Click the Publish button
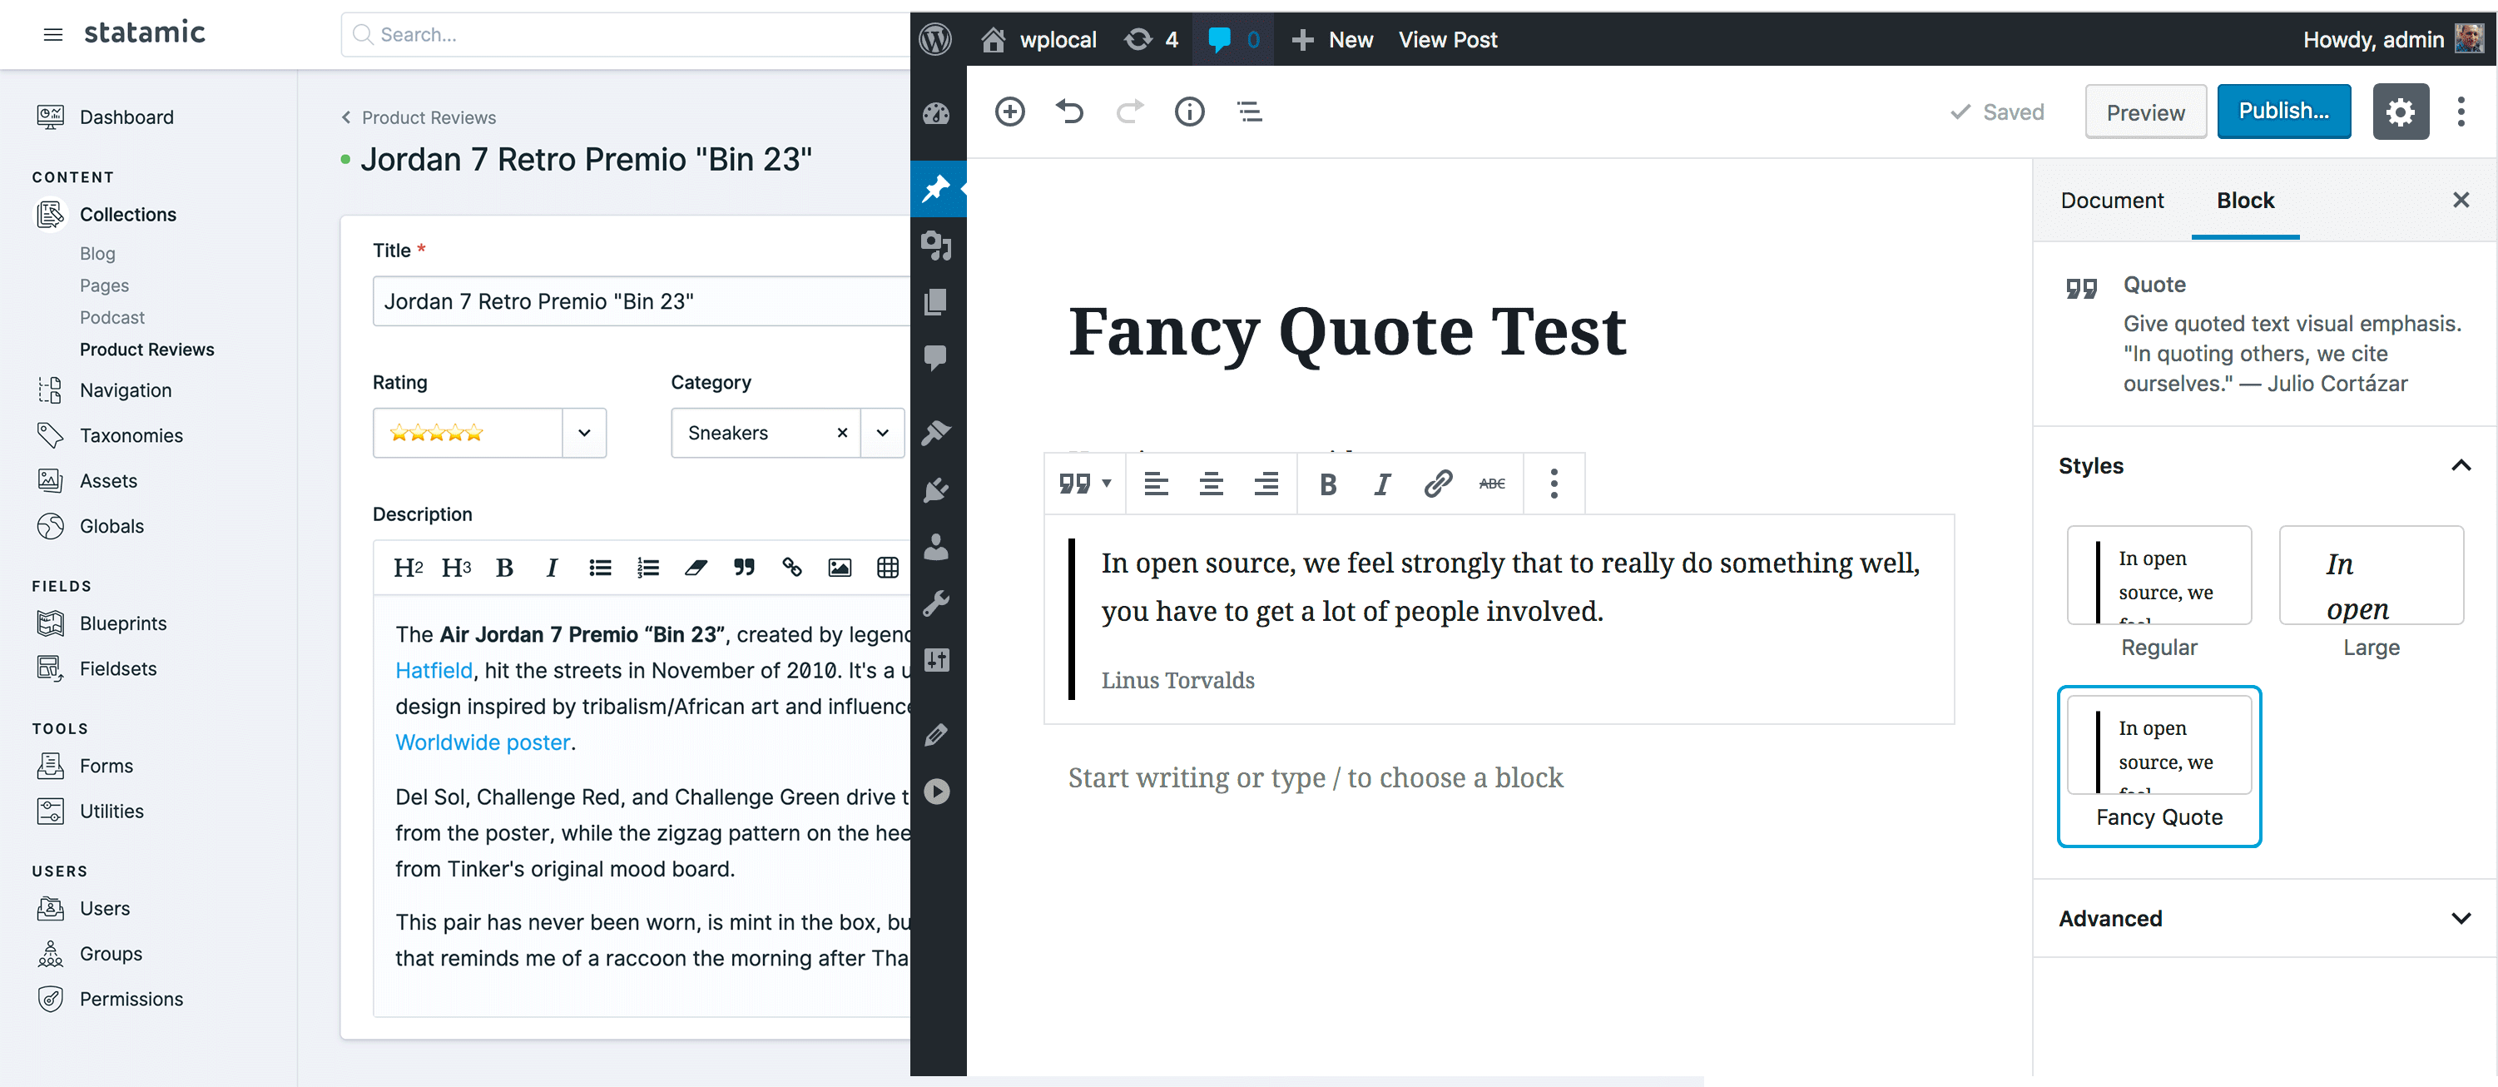Screen dimensions: 2498x1087 click(2282, 112)
